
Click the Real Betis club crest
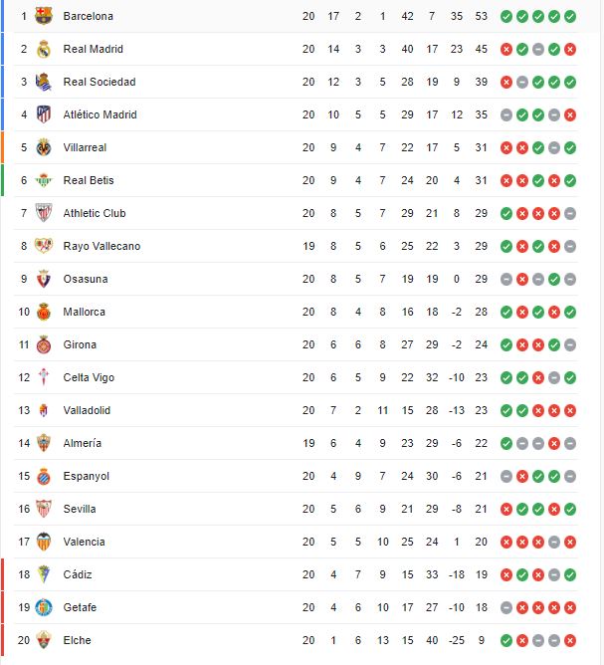(43, 180)
